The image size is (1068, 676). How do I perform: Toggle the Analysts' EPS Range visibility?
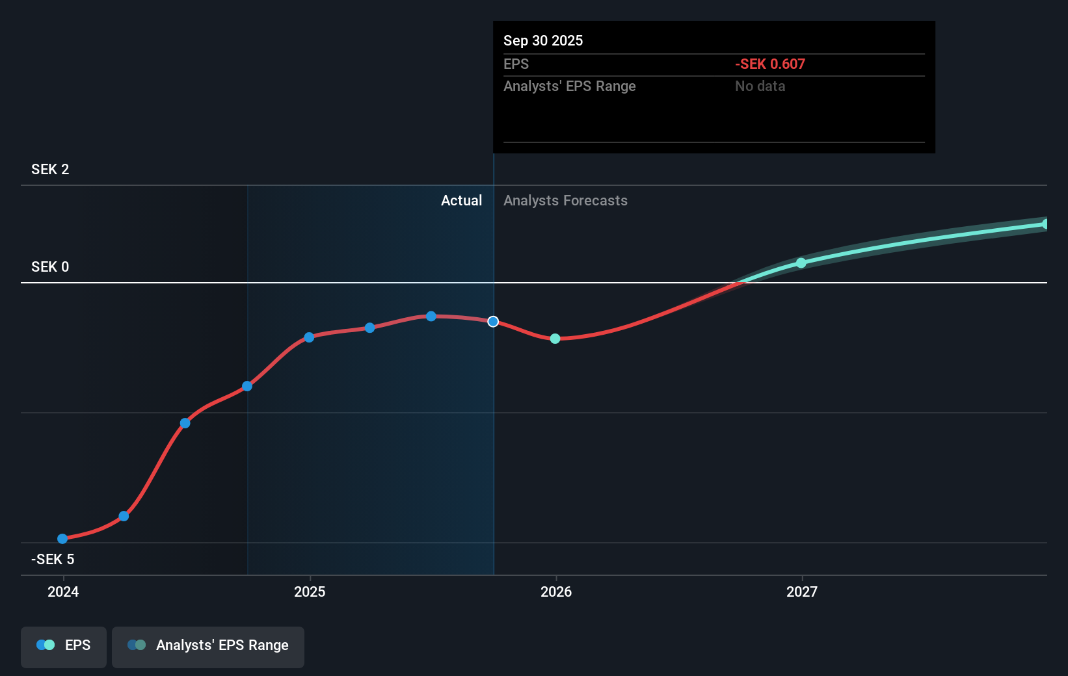point(208,647)
